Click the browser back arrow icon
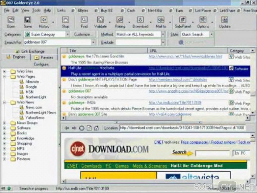This screenshot has width=257, height=193. pos(67,128)
